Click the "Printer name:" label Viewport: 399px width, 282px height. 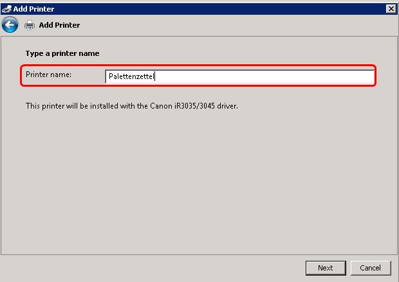click(x=48, y=75)
